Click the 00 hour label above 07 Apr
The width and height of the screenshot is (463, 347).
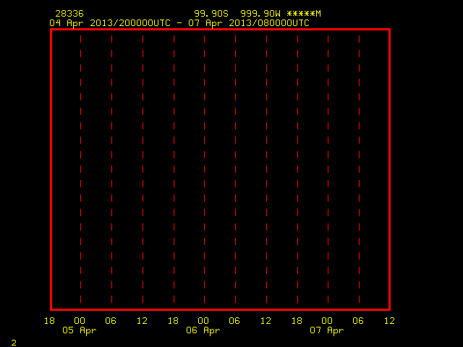327,321
